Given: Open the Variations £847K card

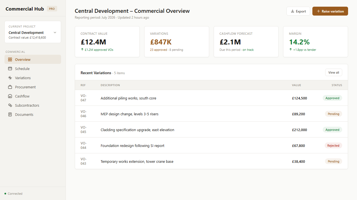Looking at the screenshot, I should (177, 42).
